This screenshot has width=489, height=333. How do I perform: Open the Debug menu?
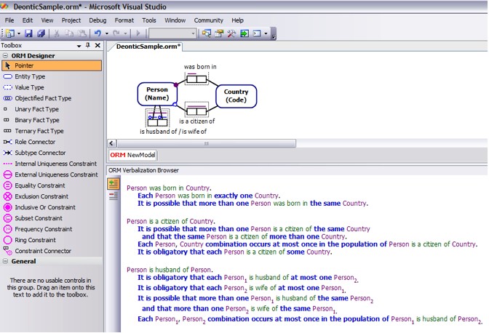click(x=98, y=20)
